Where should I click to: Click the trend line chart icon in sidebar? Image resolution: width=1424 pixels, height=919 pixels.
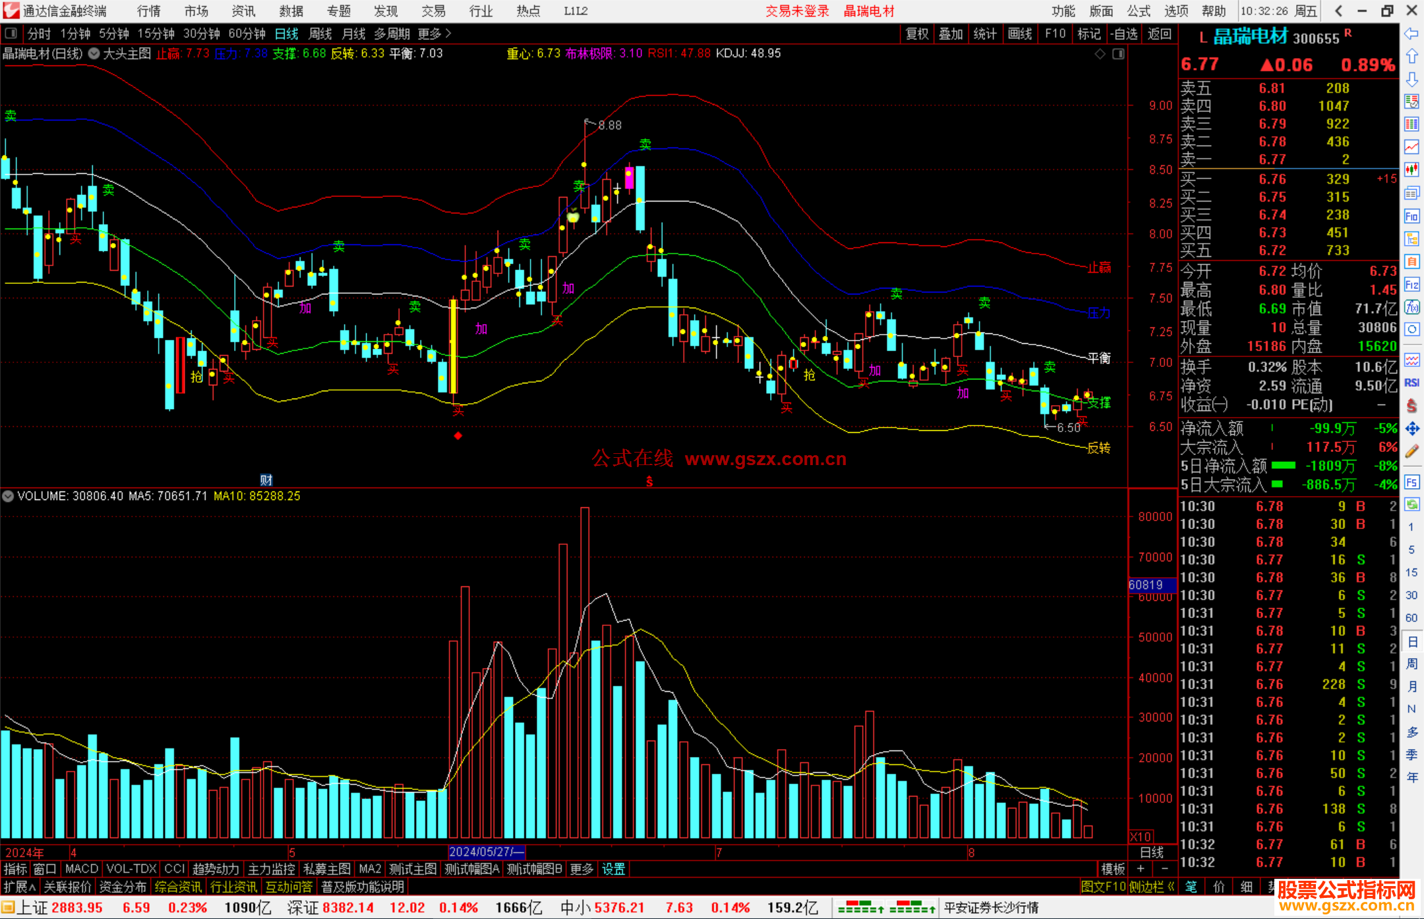1411,146
